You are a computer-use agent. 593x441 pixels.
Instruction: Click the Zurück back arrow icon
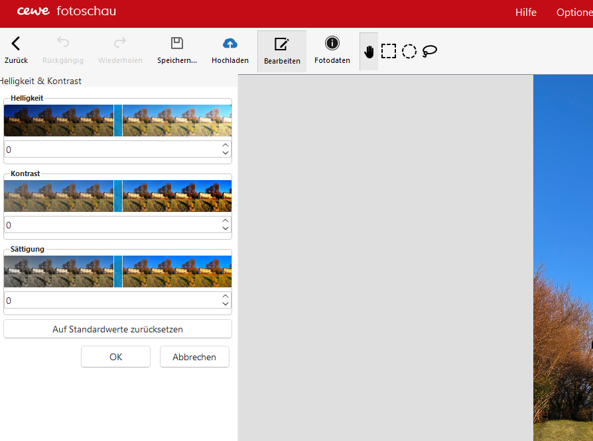point(16,44)
